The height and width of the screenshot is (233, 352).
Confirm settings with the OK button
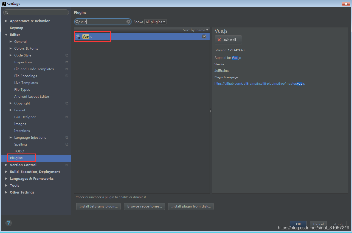click(299, 224)
